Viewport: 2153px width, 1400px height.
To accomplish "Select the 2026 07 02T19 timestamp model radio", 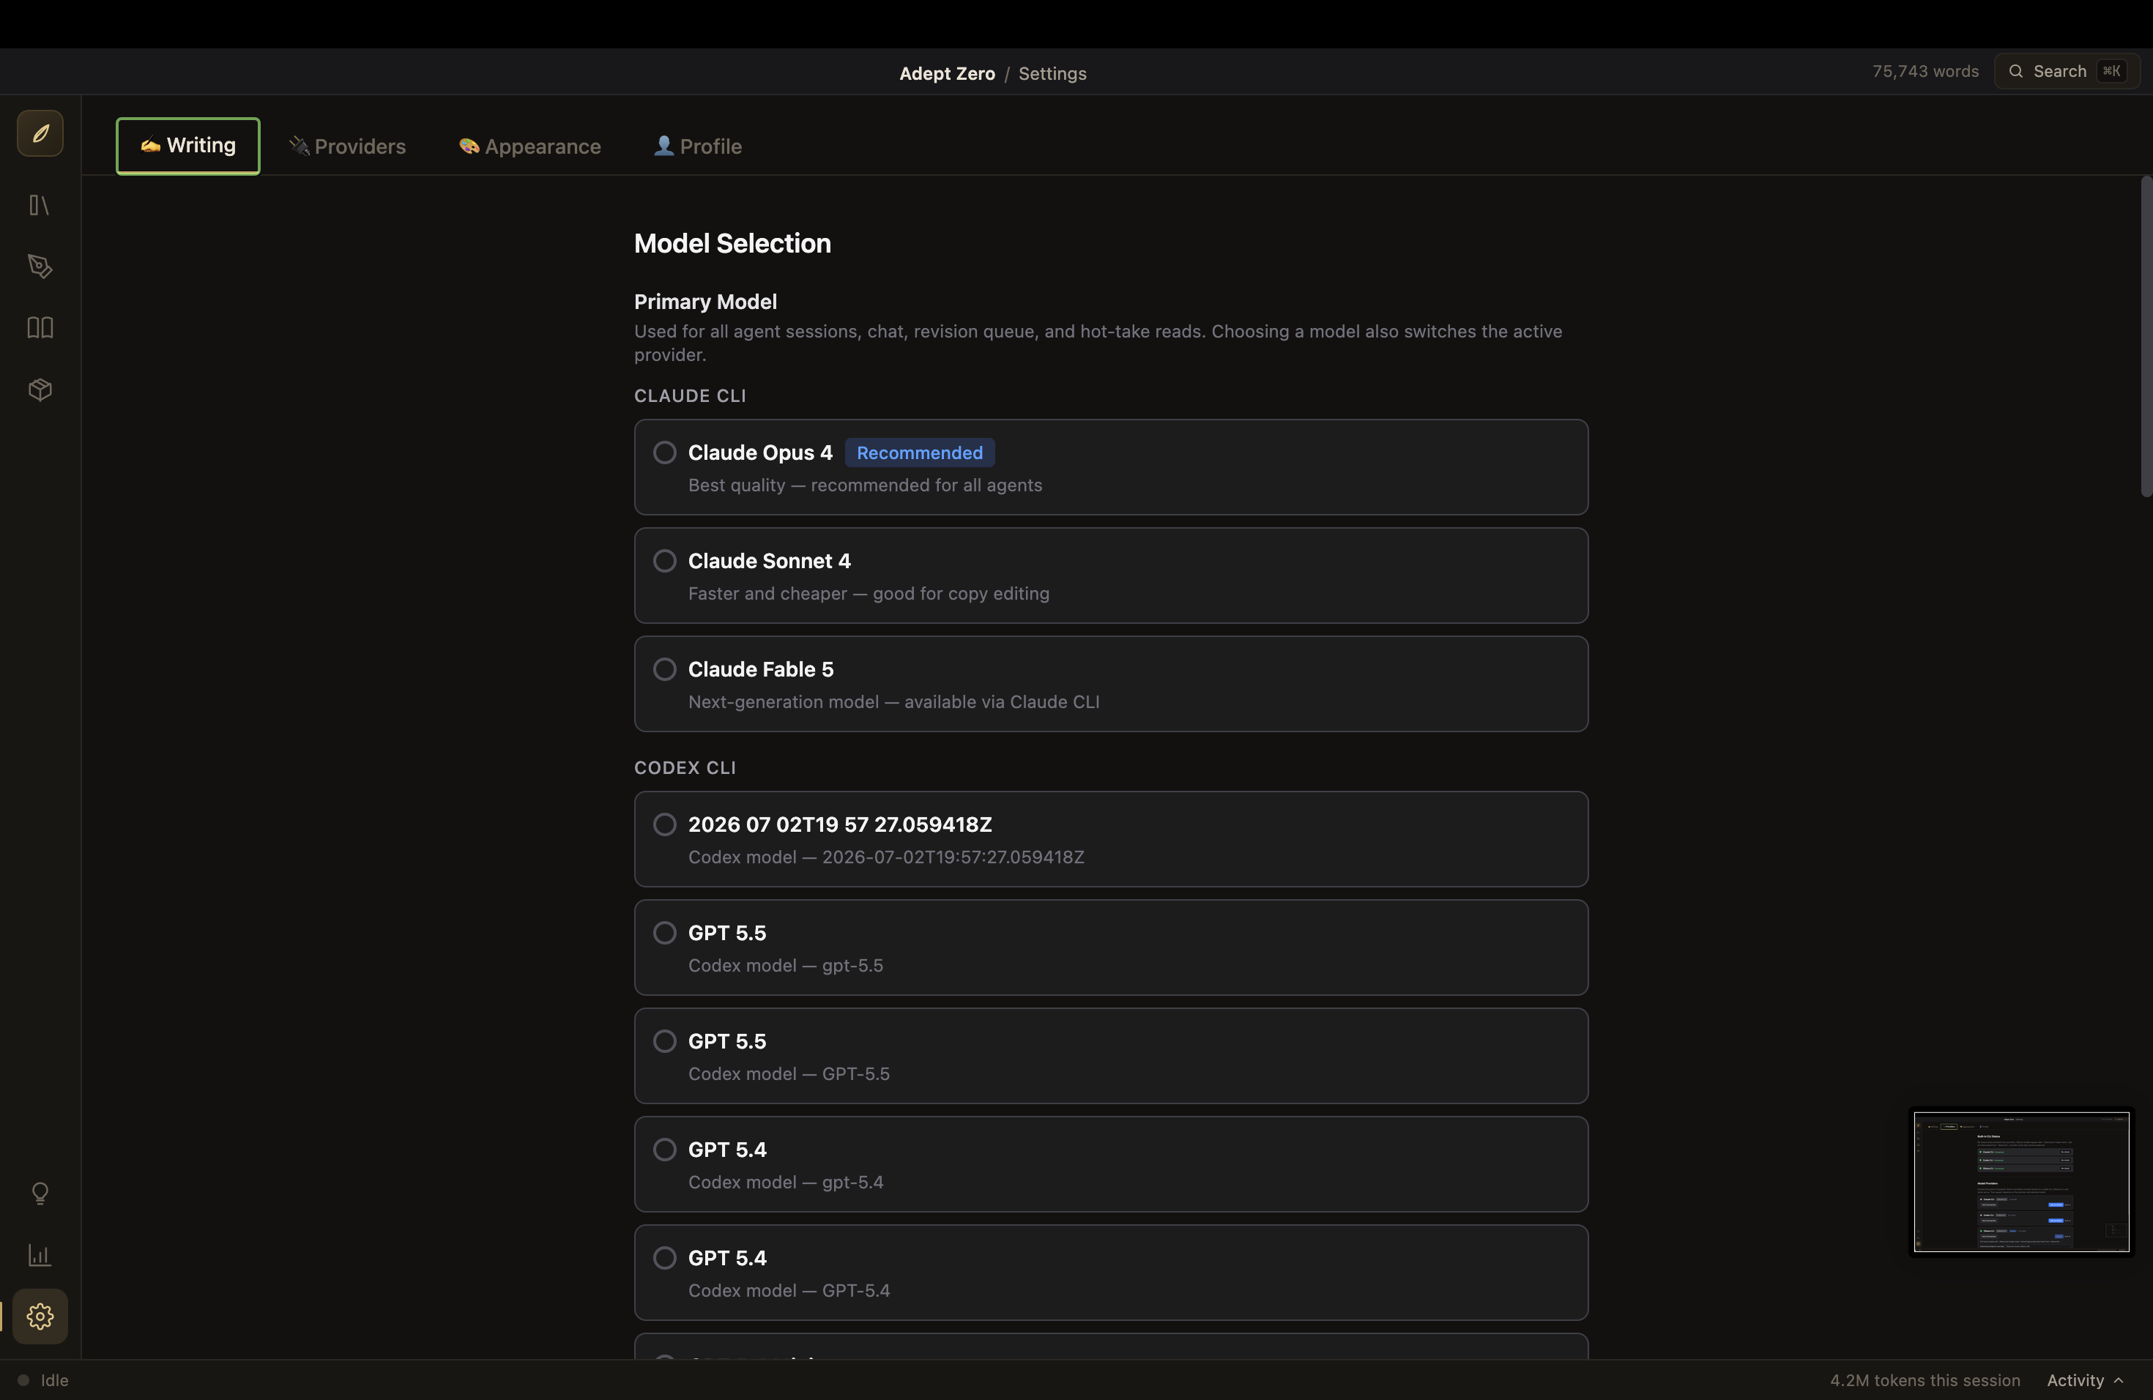I will pyautogui.click(x=665, y=824).
